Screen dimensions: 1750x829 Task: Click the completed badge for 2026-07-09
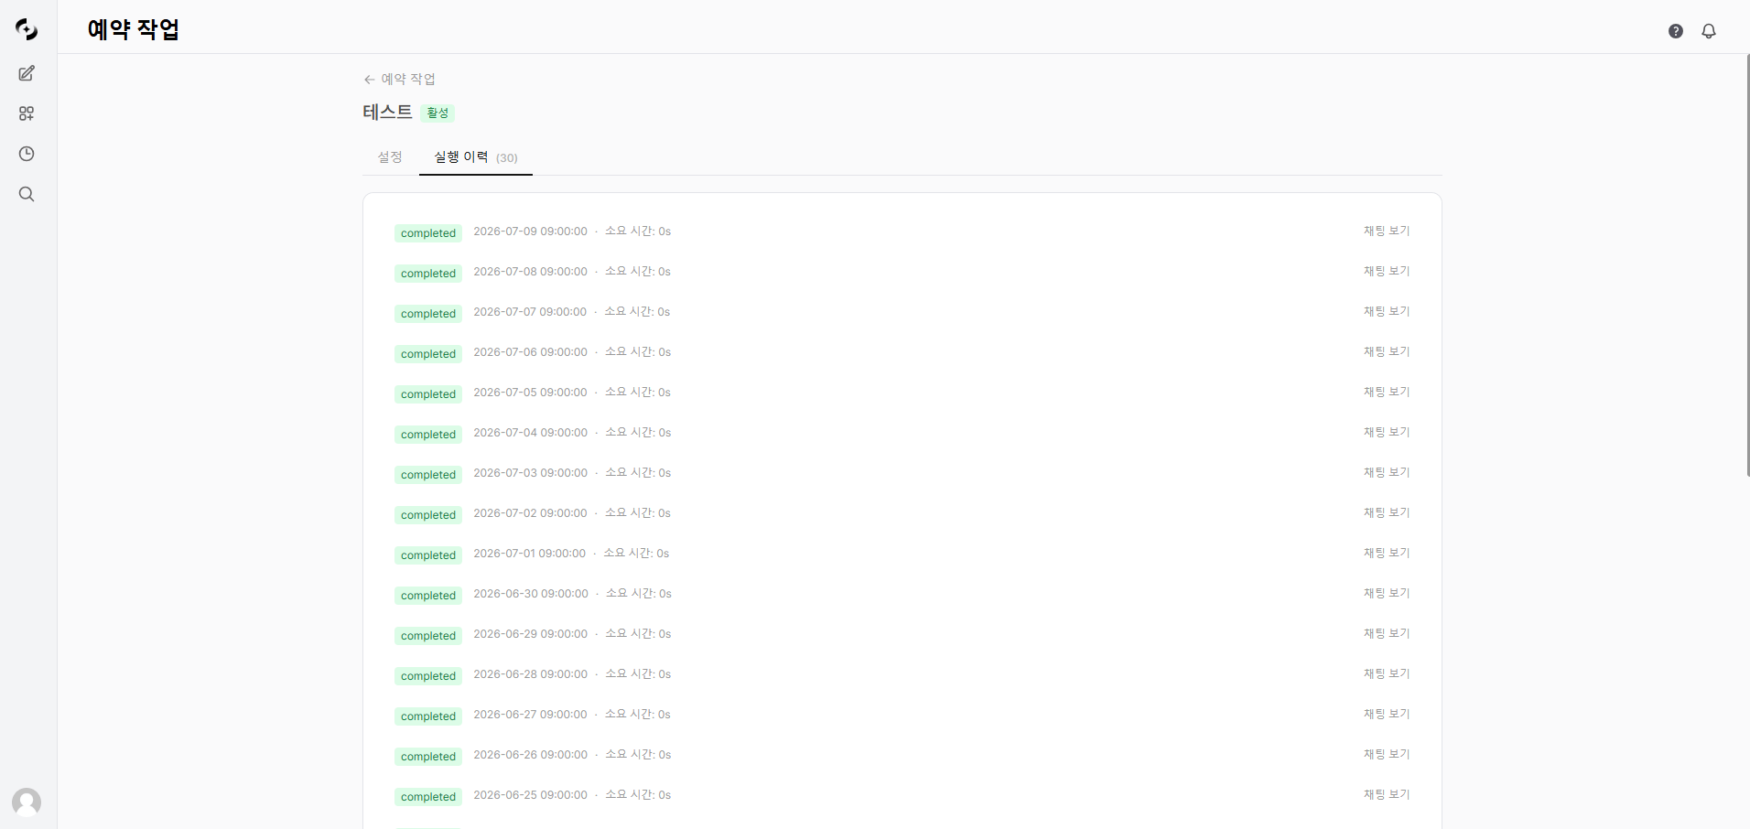tap(428, 233)
